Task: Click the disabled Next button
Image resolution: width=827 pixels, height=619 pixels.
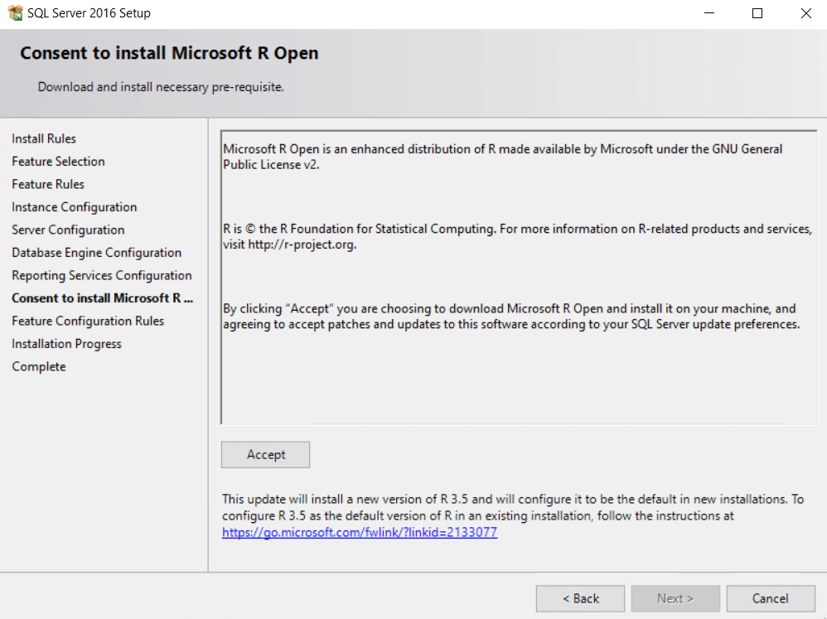Action: click(x=675, y=598)
